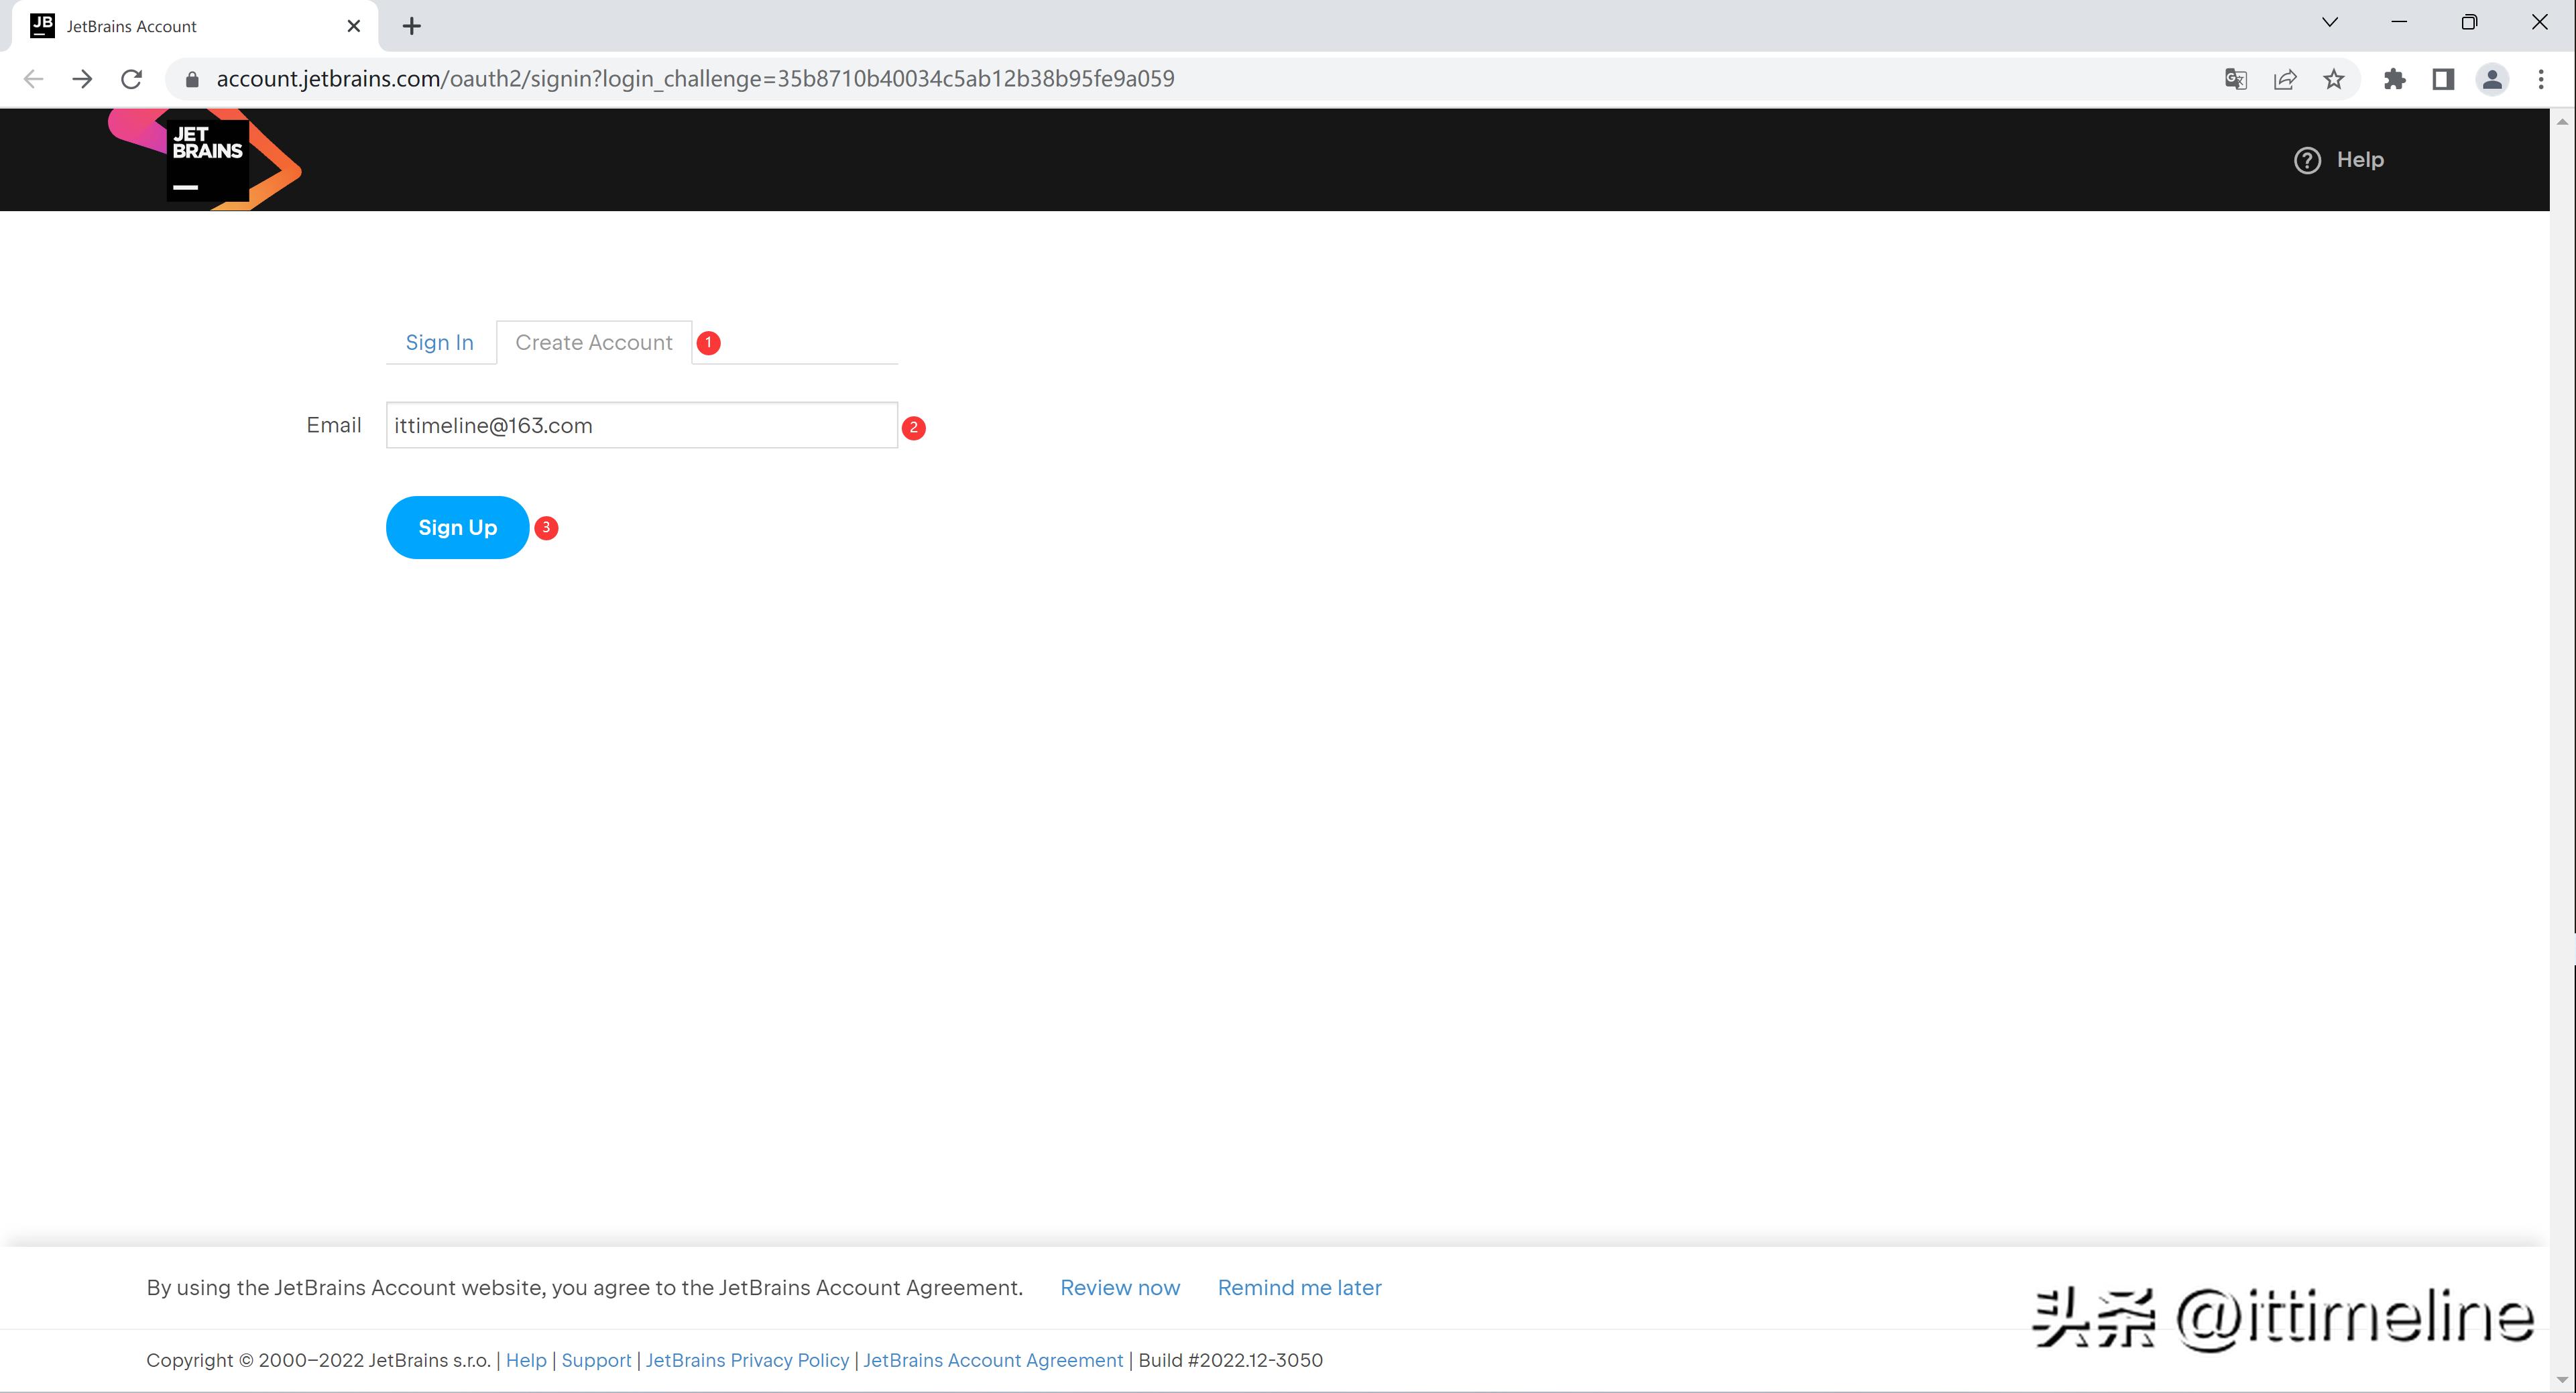View site info via padlock icon
2576x1393 pixels.
pos(193,79)
